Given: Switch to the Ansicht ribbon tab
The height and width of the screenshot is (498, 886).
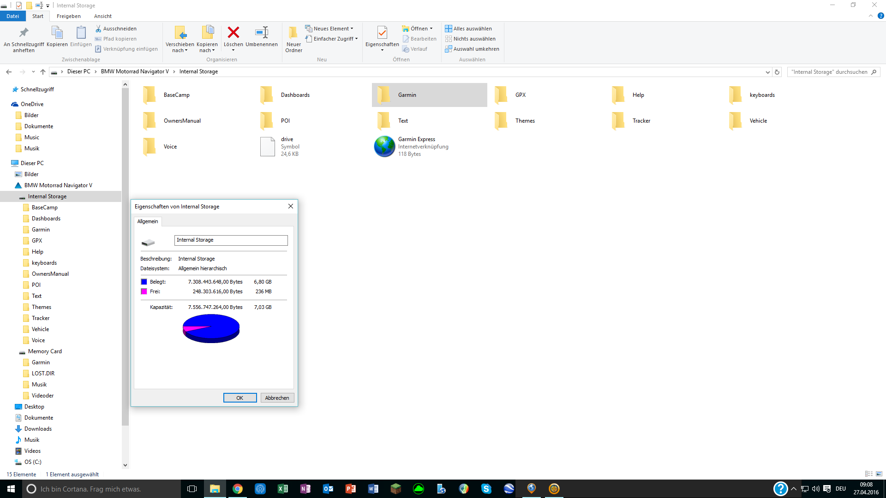Looking at the screenshot, I should tap(103, 16).
